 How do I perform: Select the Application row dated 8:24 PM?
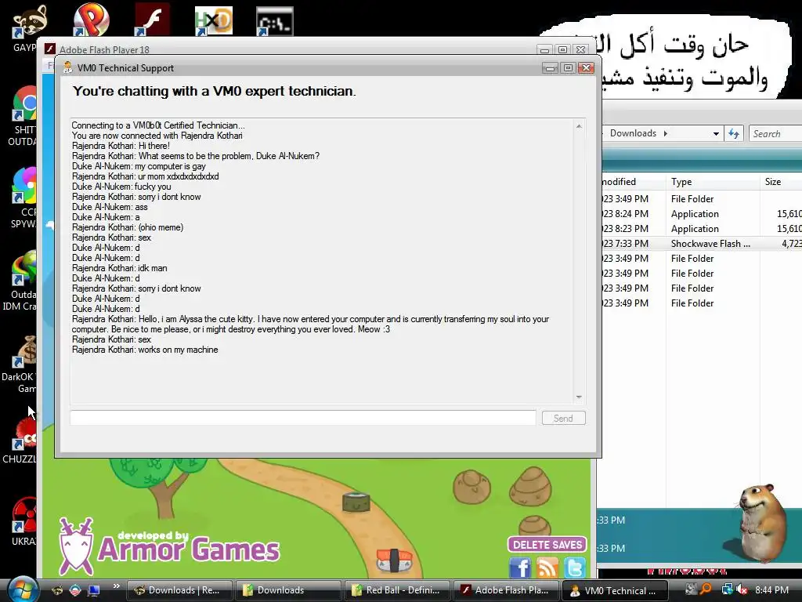(x=702, y=214)
